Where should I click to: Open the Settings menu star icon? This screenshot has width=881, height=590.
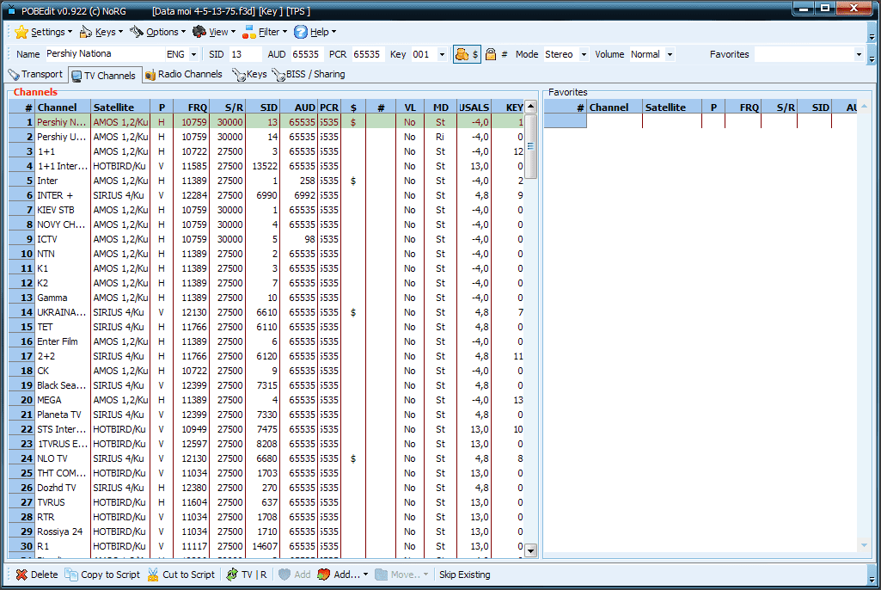pos(21,32)
